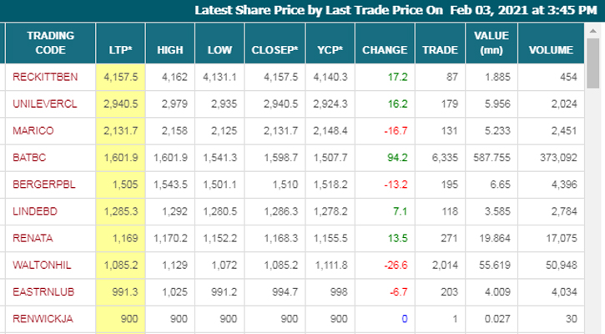Screen dimensions: 605x334
Task: Open the RECKITTBEN trading code link
Action: pyautogui.click(x=45, y=77)
